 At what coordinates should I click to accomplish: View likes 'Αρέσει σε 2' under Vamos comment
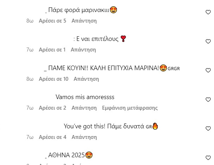52,108
